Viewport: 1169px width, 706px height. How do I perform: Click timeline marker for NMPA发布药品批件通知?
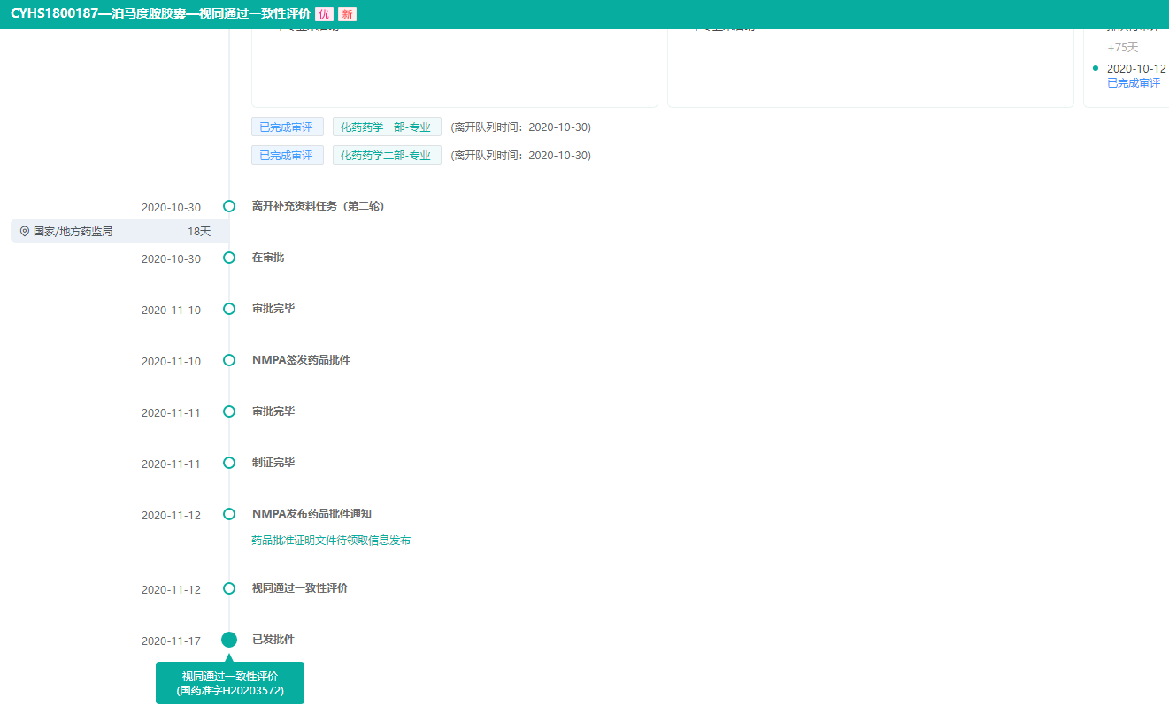[x=229, y=514]
